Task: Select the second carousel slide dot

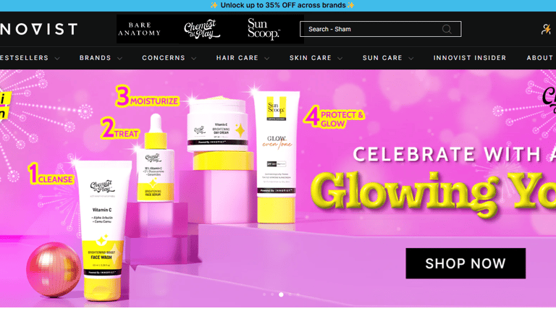Action: pyautogui.click(x=272, y=294)
